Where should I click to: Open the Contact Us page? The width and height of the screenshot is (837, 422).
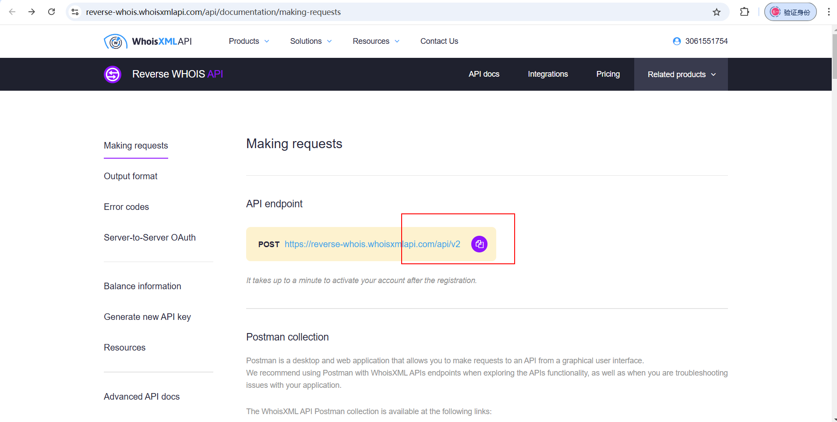click(439, 41)
